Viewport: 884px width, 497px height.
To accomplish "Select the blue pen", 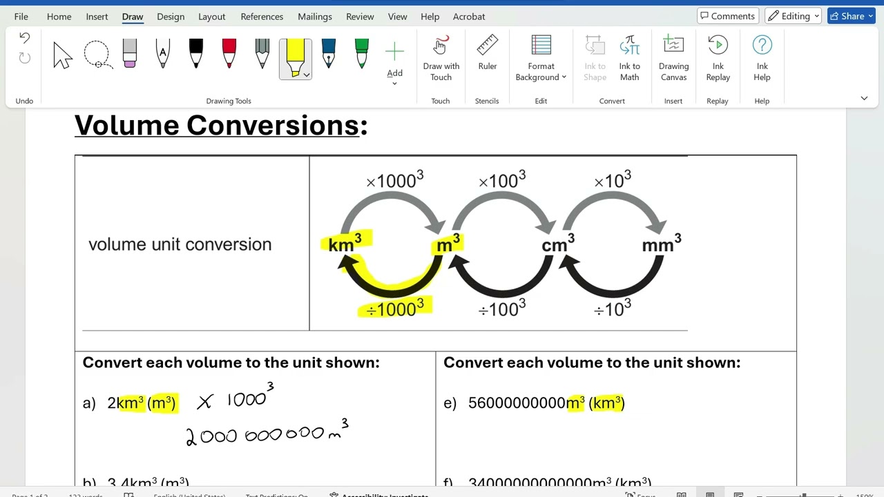I will coord(329,54).
